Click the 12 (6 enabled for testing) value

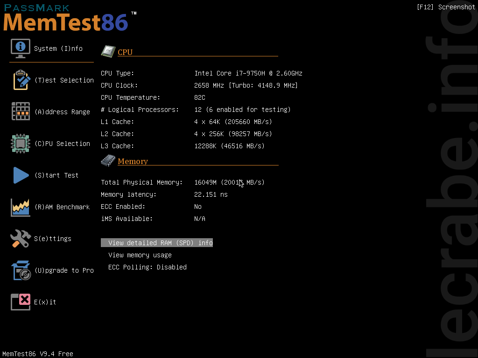(242, 110)
